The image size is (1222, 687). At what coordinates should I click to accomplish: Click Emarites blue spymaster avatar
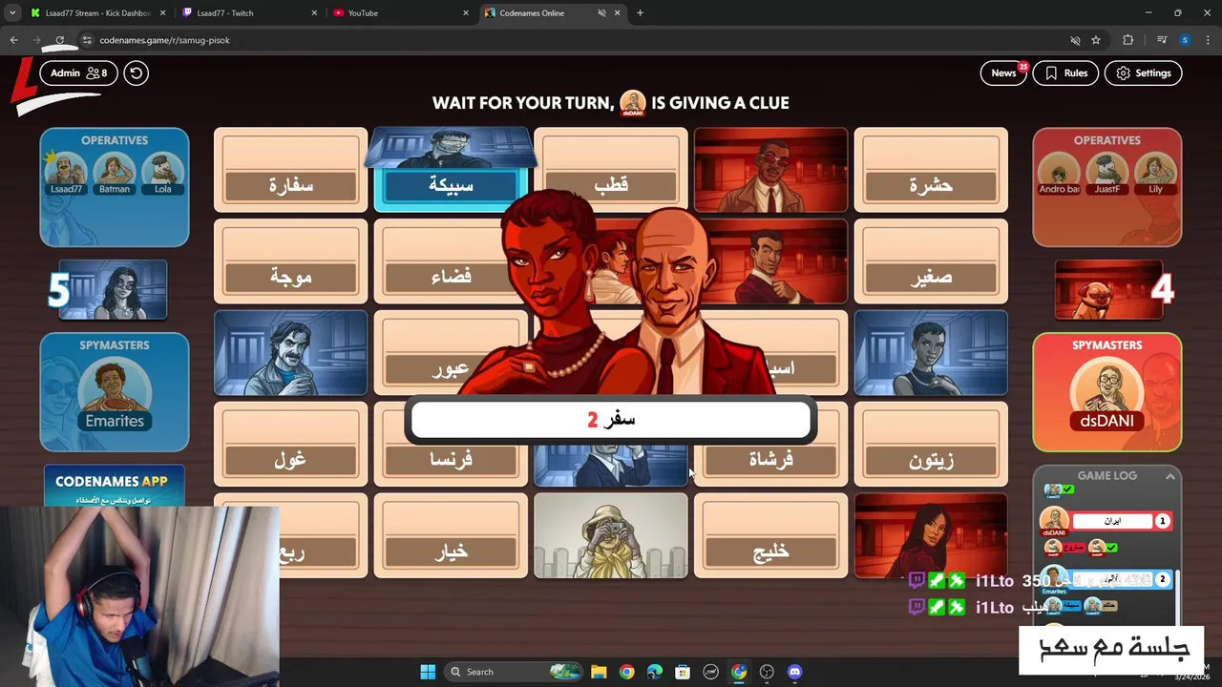click(x=115, y=393)
